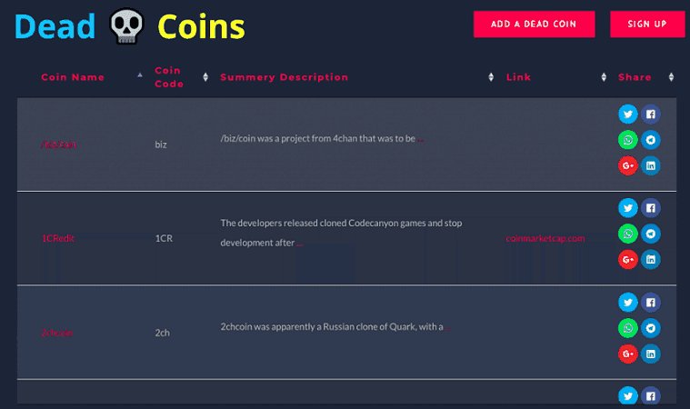The width and height of the screenshot is (690, 409).
Task: Share the 2ch coin on LinkedIn
Action: click(x=651, y=354)
